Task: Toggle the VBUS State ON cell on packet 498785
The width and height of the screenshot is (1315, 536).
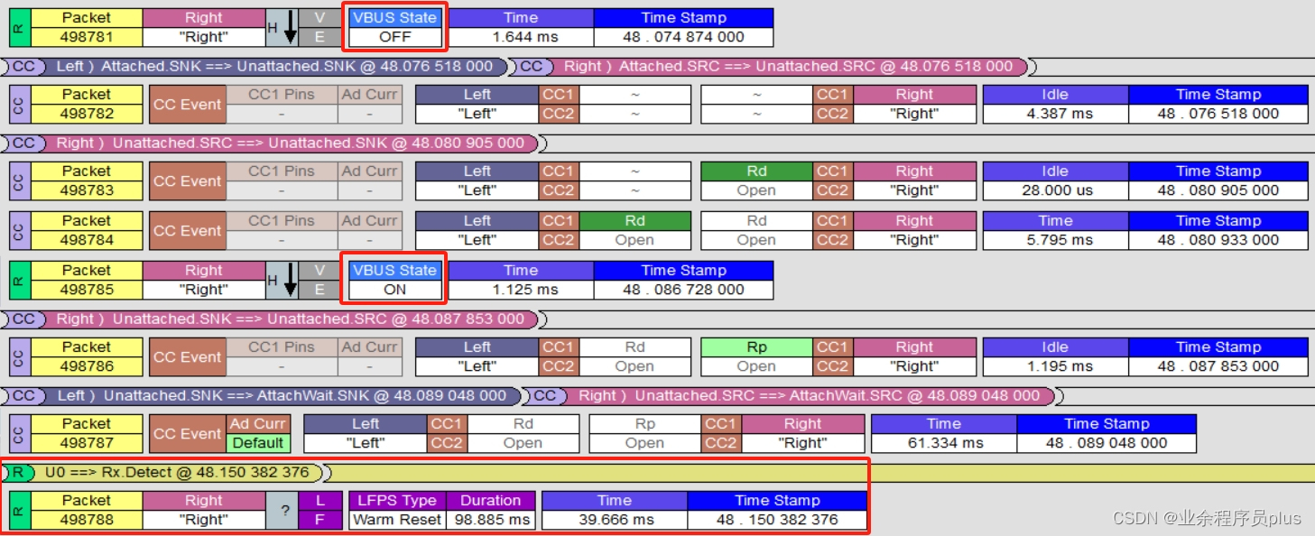Action: click(394, 290)
